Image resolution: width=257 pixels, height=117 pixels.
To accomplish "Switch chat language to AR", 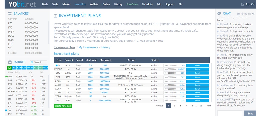I will [253, 14].
